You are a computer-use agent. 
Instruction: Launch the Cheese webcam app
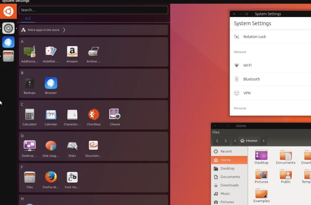pos(115,117)
